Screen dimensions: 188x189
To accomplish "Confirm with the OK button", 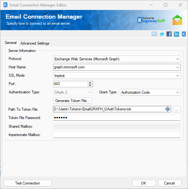I will (x=144, y=183).
